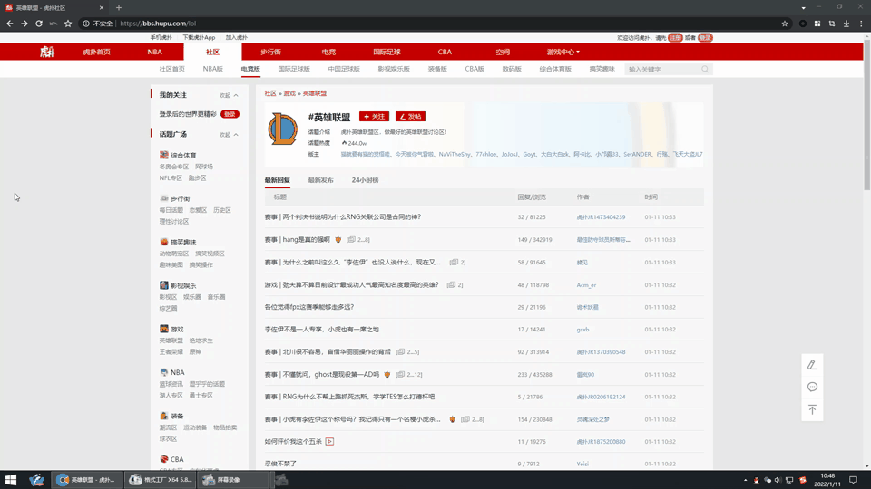This screenshot has width=871, height=489.
Task: Open a new browser tab with plus
Action: pyautogui.click(x=118, y=8)
